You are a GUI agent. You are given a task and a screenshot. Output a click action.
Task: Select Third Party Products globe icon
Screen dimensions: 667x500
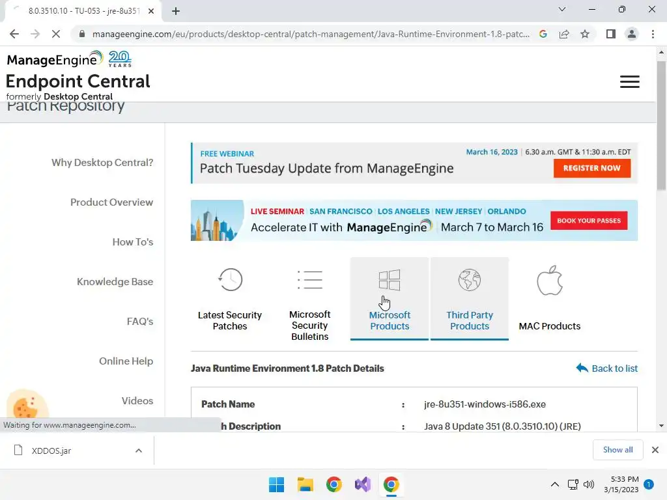[470, 280]
